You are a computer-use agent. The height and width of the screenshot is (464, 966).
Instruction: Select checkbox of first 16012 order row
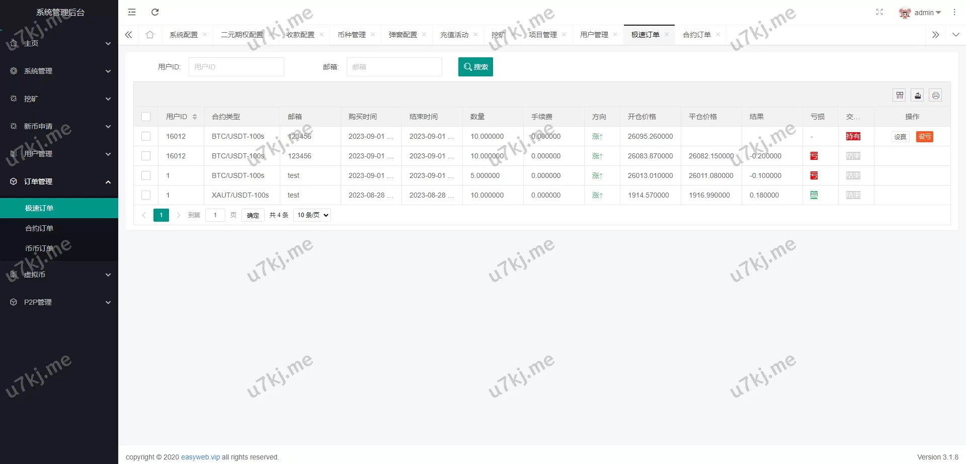coord(146,136)
